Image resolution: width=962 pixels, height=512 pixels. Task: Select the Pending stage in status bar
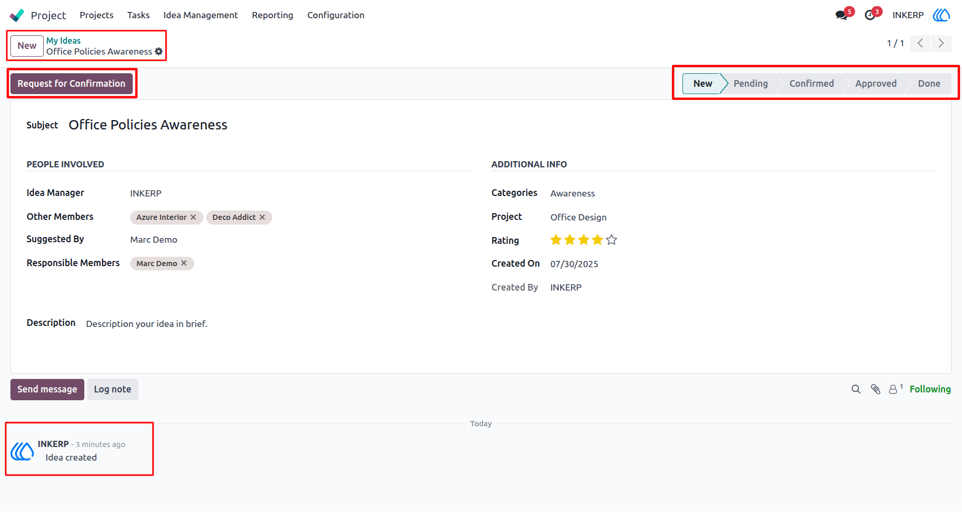click(751, 84)
